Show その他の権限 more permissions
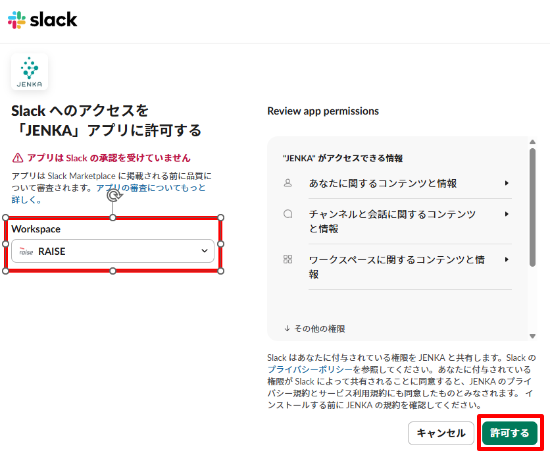 point(314,329)
